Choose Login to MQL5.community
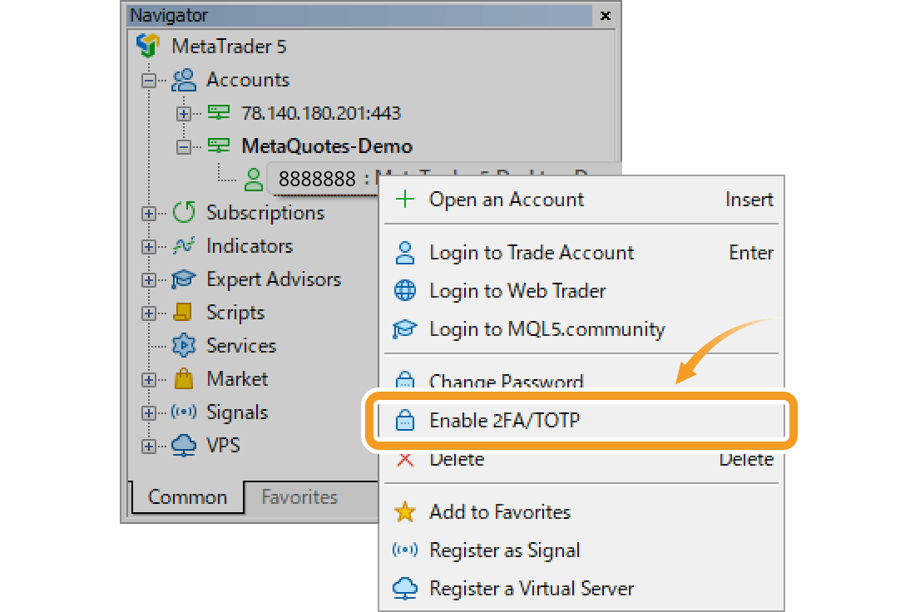Image resolution: width=915 pixels, height=612 pixels. pyautogui.click(x=581, y=329)
